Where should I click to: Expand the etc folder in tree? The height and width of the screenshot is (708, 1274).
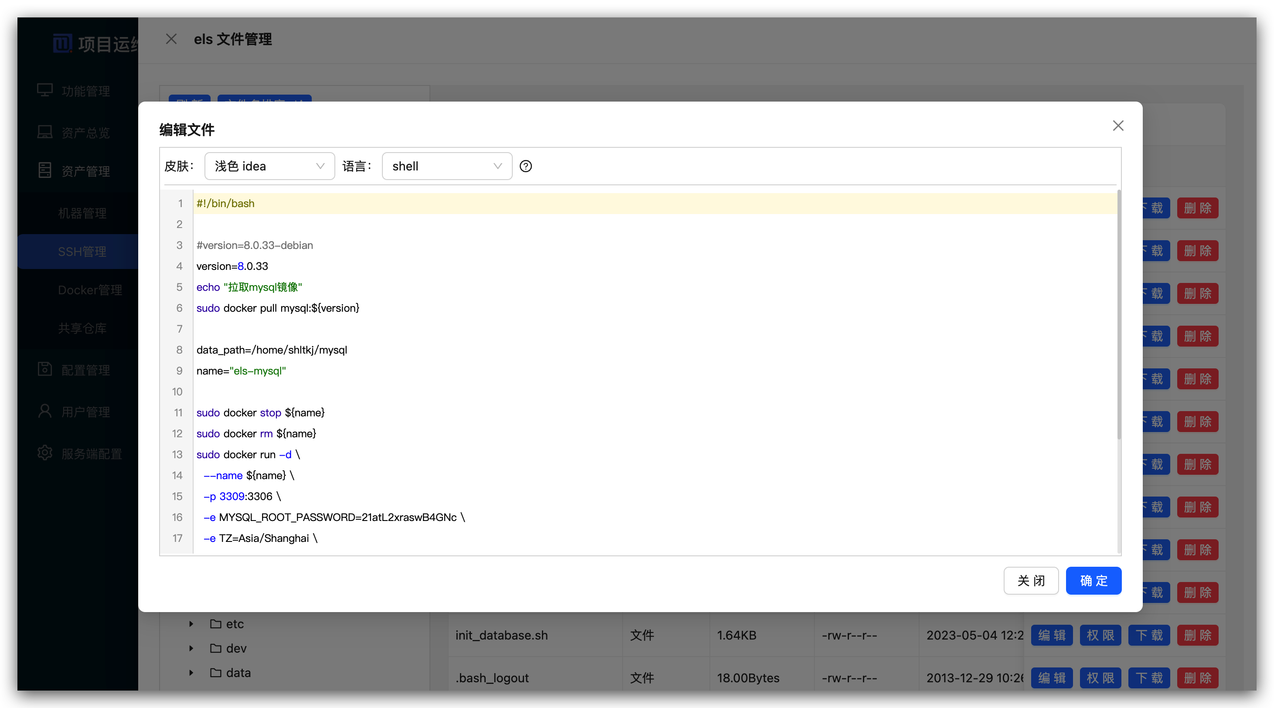point(191,624)
